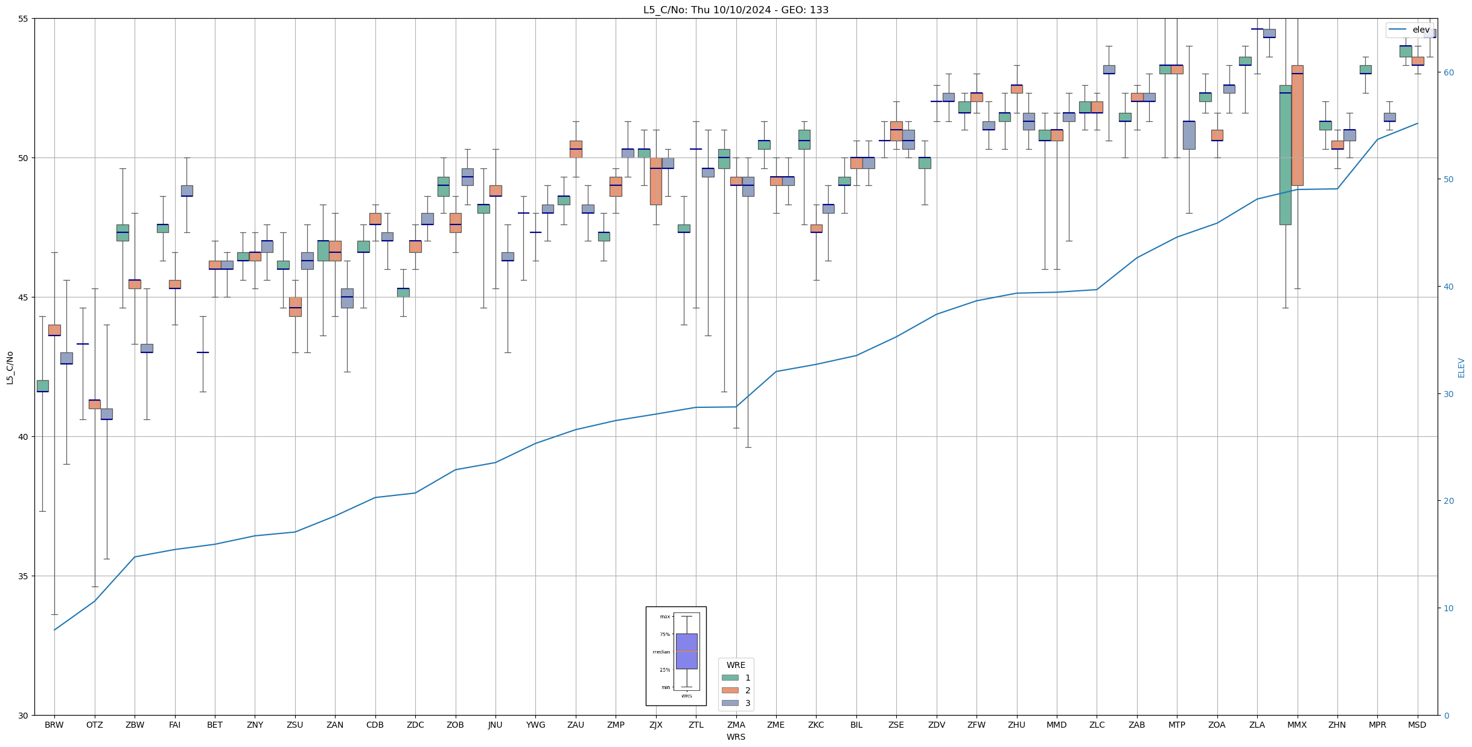Click the left axis 35 tick label
This screenshot has height=747, width=1472.
pos(24,576)
